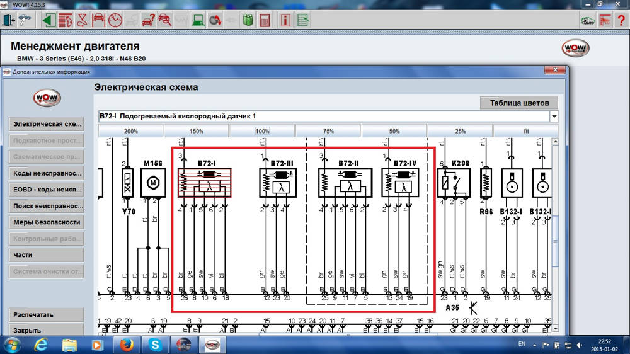The width and height of the screenshot is (630, 354).
Task: Select 'Части' in the left sidebar
Action: coord(45,255)
